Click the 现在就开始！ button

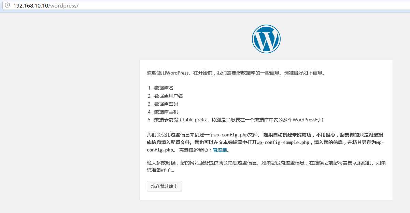click(x=165, y=186)
